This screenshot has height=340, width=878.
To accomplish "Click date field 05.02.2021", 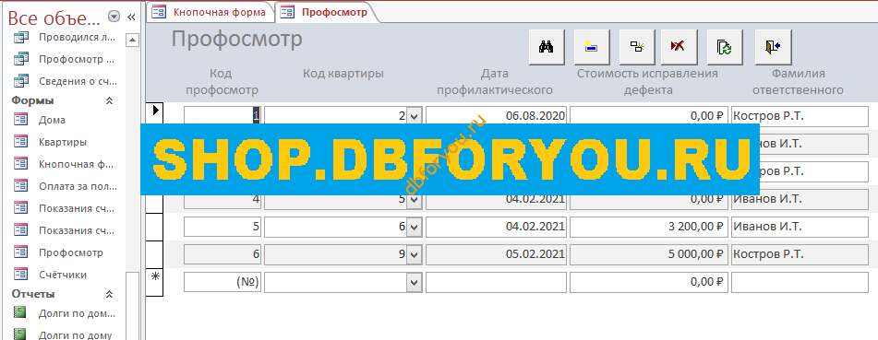I will click(x=496, y=254).
